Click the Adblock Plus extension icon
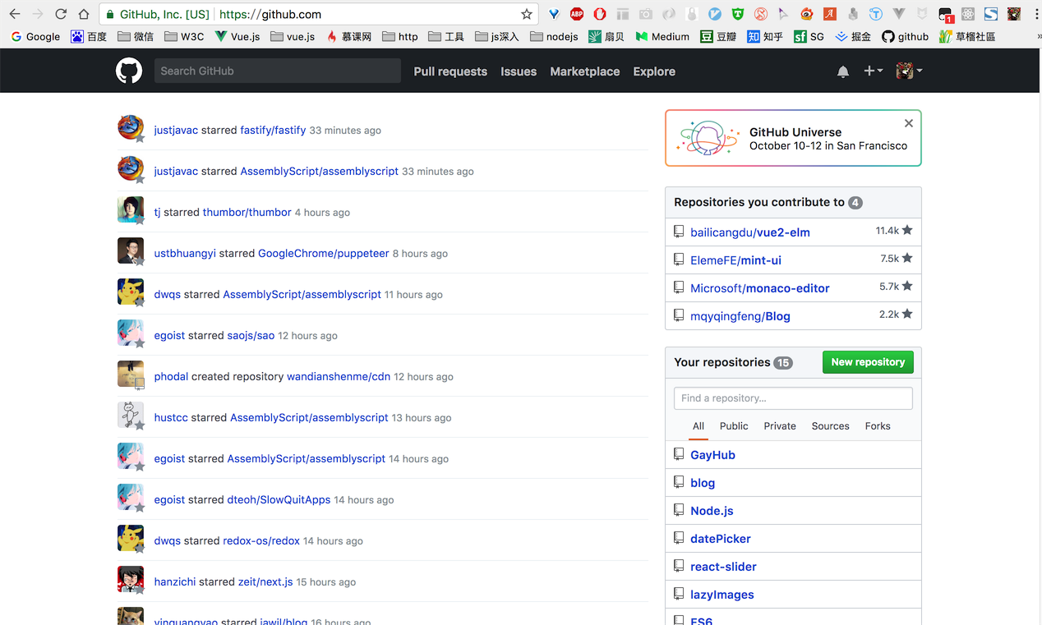The height and width of the screenshot is (625, 1042). click(575, 14)
